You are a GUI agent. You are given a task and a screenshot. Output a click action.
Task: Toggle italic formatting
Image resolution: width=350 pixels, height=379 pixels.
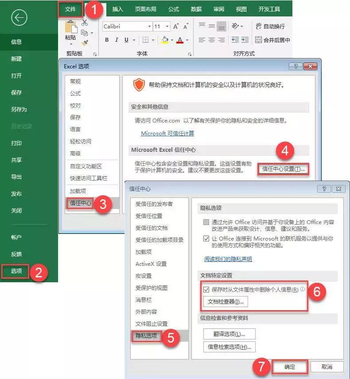[x=117, y=40]
